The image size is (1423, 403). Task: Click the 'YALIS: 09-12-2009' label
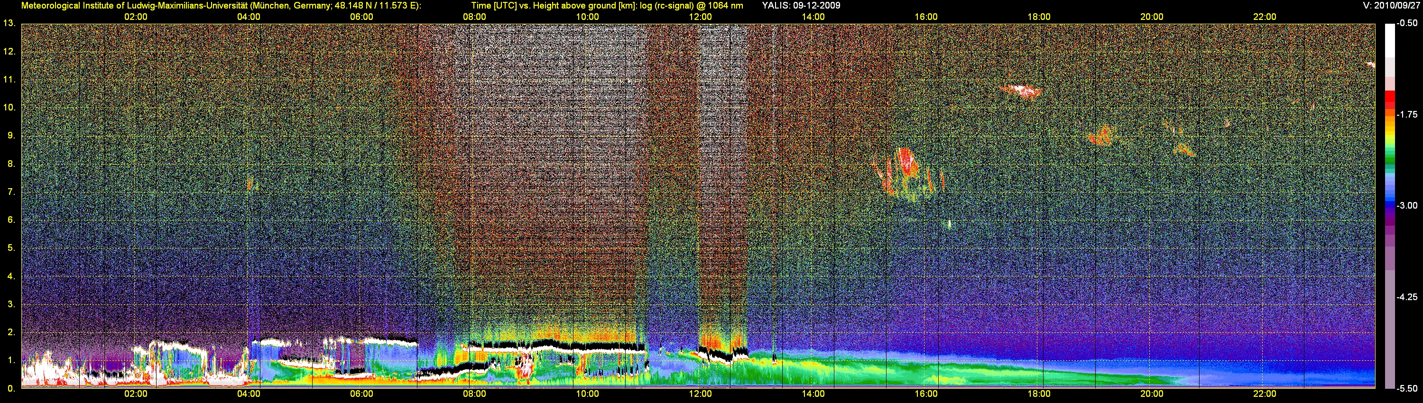coord(801,6)
